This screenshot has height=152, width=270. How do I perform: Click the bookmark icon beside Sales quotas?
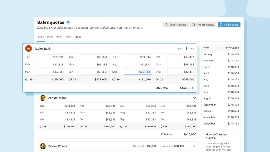point(68,22)
